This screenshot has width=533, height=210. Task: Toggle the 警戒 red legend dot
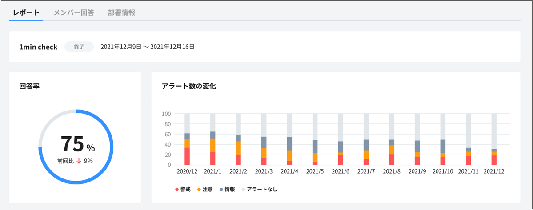click(x=176, y=190)
